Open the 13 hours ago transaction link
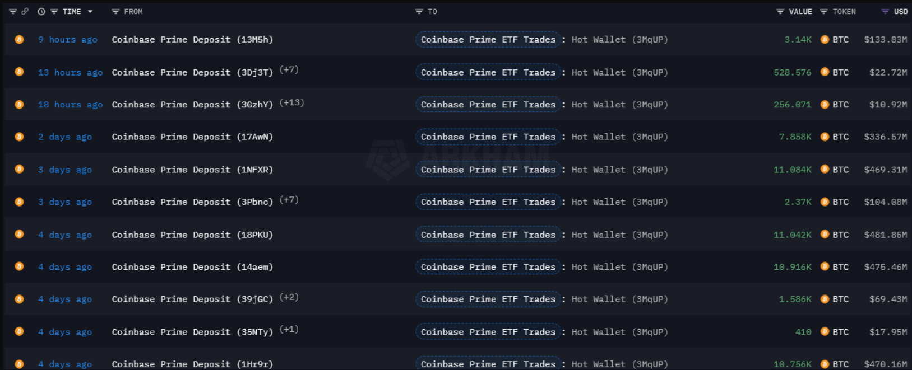This screenshot has width=912, height=370. (x=71, y=72)
